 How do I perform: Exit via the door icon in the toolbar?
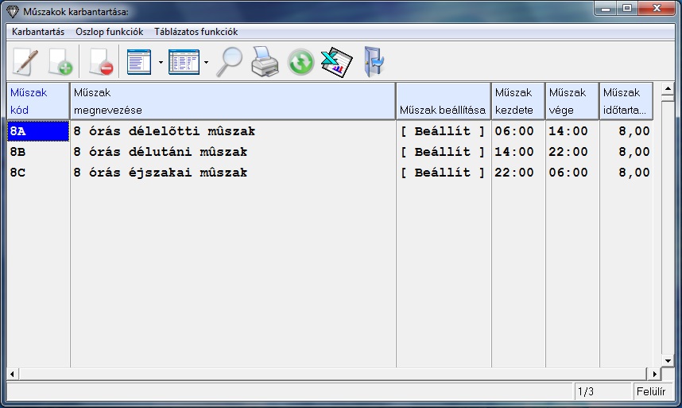pos(372,61)
